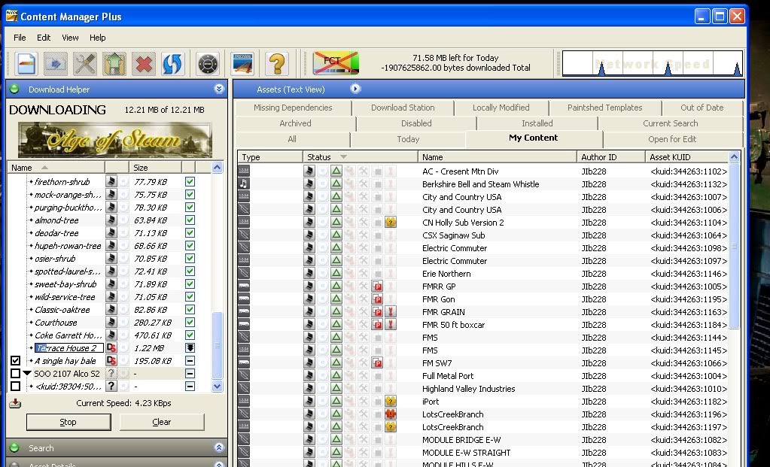Toggle the green check for Courthouse

click(x=190, y=323)
